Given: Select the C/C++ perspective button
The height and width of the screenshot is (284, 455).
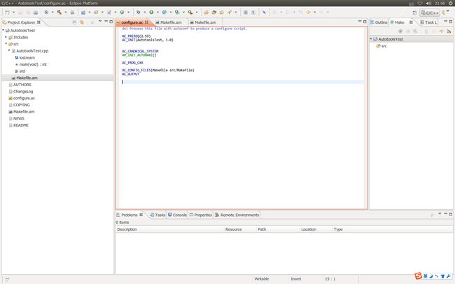Looking at the screenshot, I should click(430, 13).
